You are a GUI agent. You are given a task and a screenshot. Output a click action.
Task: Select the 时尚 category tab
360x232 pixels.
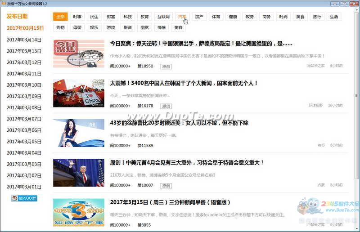pyautogui.click(x=283, y=17)
